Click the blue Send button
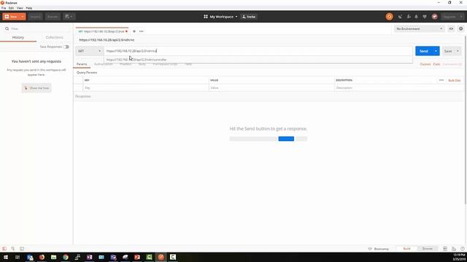 423,51
